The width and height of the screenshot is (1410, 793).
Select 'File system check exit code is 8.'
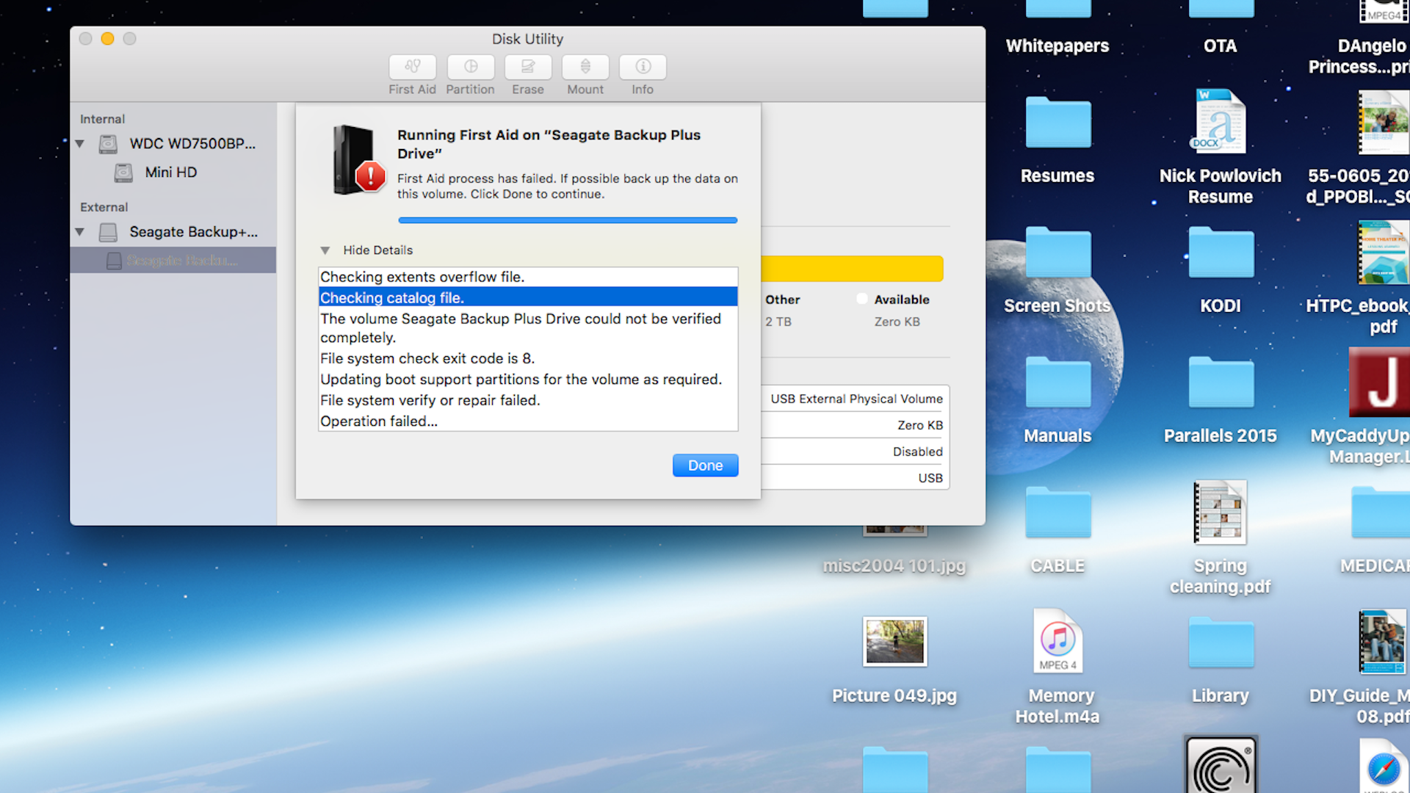coord(528,358)
